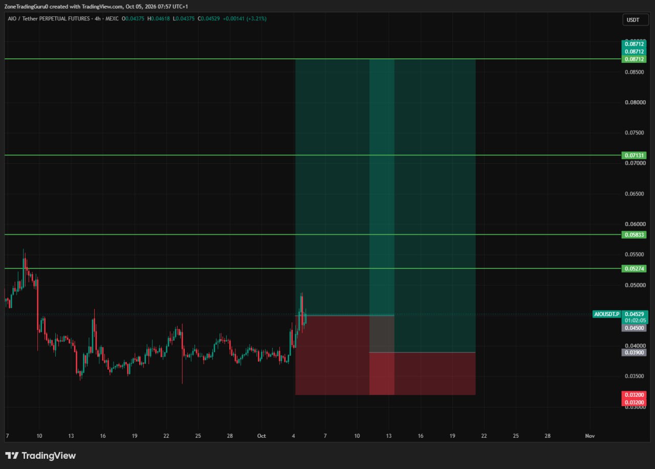Click the low value L0.04375
This screenshot has height=469, width=655.
click(x=185, y=19)
